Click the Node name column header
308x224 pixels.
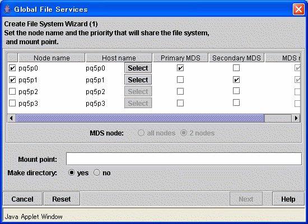(52, 58)
